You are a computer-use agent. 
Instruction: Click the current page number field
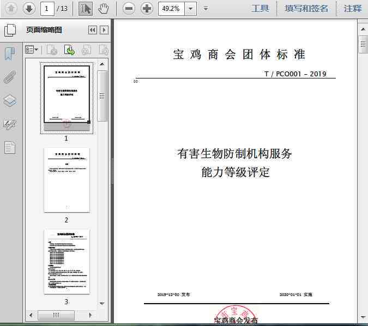coord(47,9)
